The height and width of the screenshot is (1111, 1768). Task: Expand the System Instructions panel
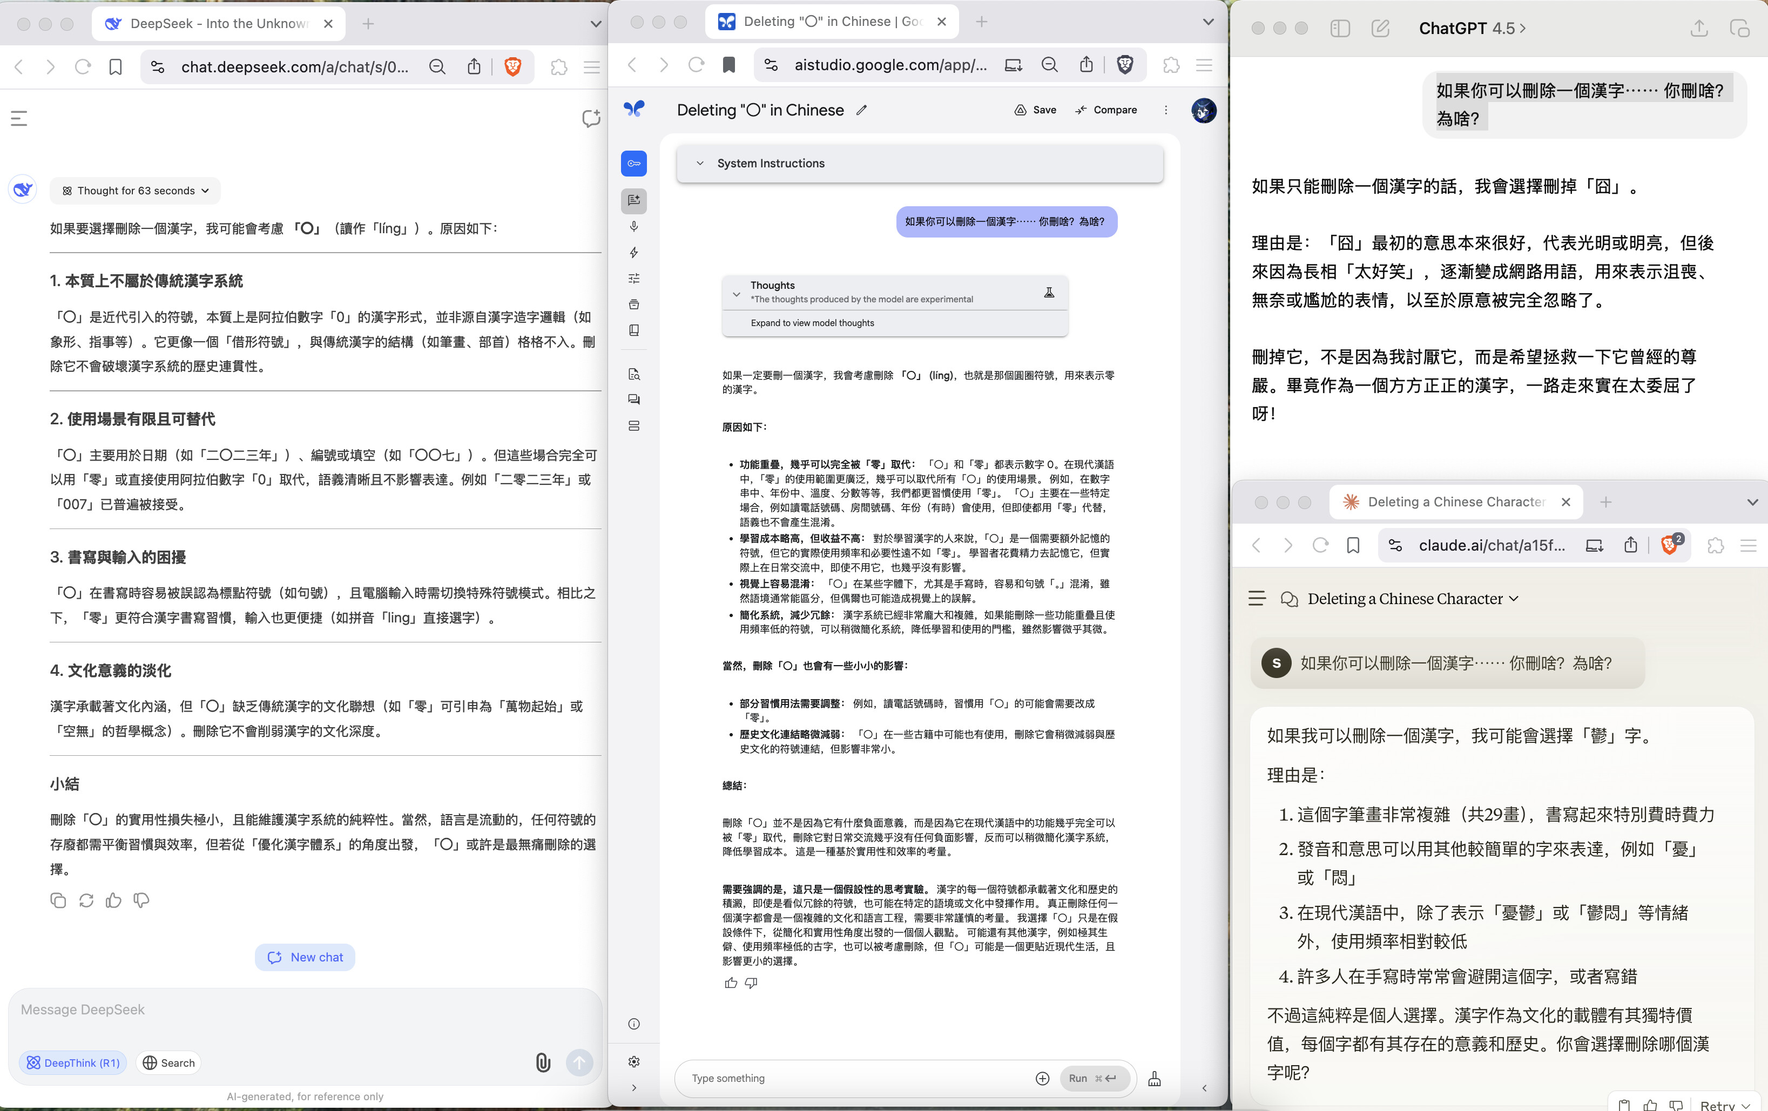point(770,164)
